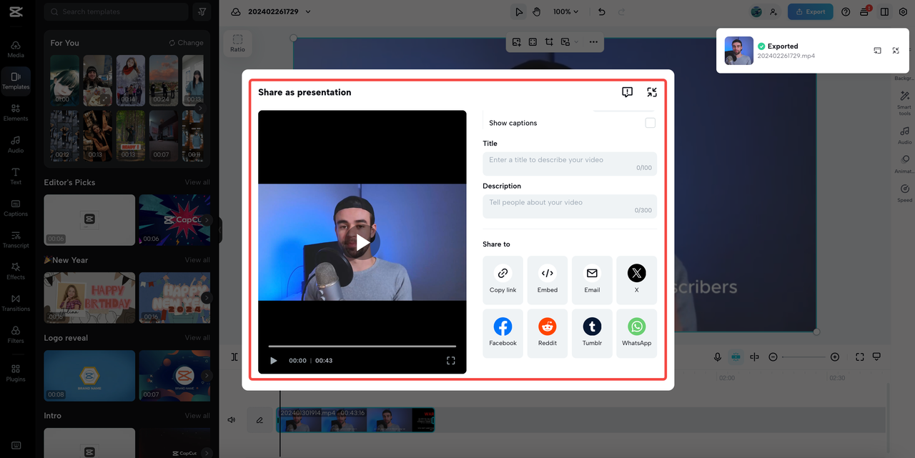Click the Search templates field
915x458 pixels.
[x=117, y=11]
